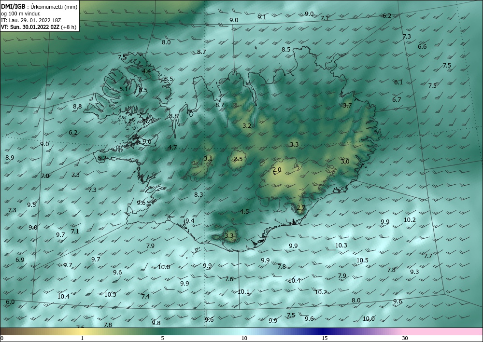The width and height of the screenshot is (483, 342).
Task: Click the '(+8 h)' forecast offset text
Action: pos(69,27)
